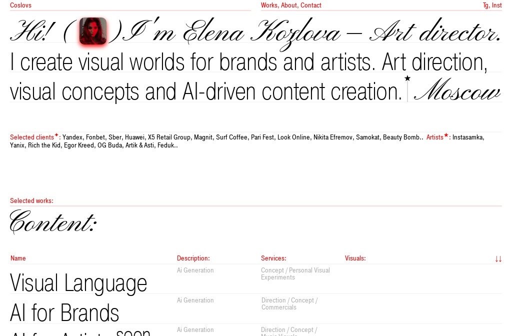
Task: Open the Tg social link
Action: click(486, 5)
